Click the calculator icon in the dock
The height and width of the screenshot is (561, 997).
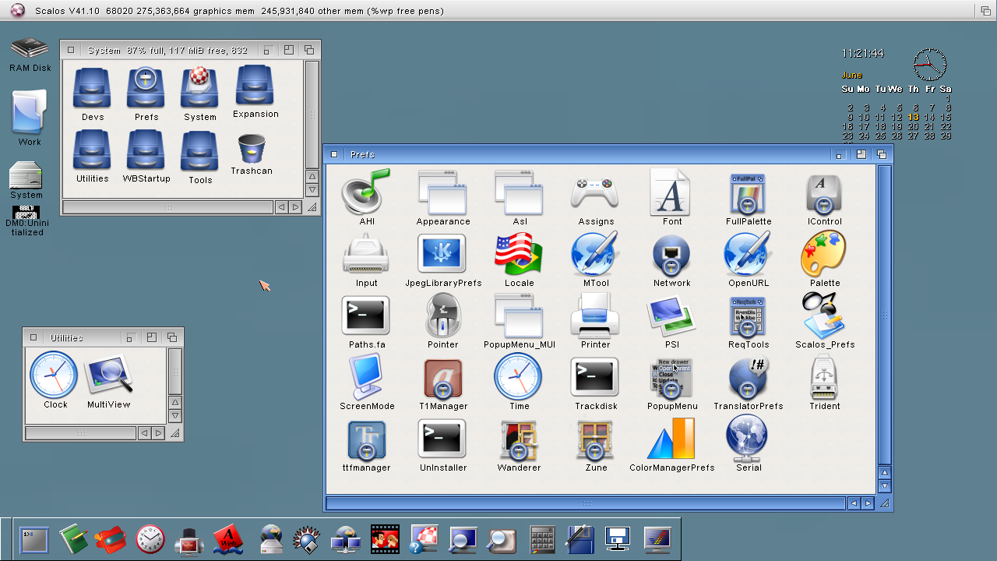tap(542, 539)
